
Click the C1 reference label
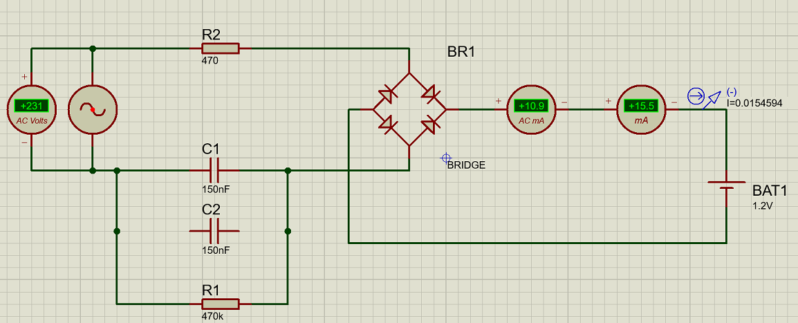(x=211, y=149)
